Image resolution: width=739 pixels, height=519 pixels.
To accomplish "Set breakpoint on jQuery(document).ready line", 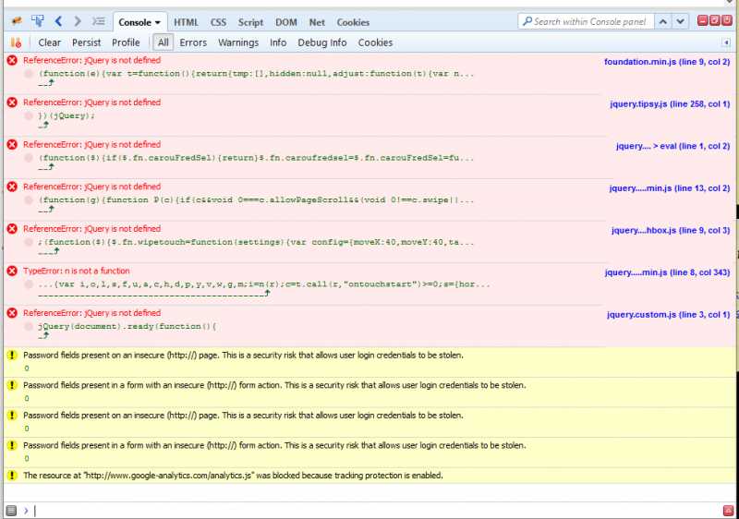I will tap(29, 327).
